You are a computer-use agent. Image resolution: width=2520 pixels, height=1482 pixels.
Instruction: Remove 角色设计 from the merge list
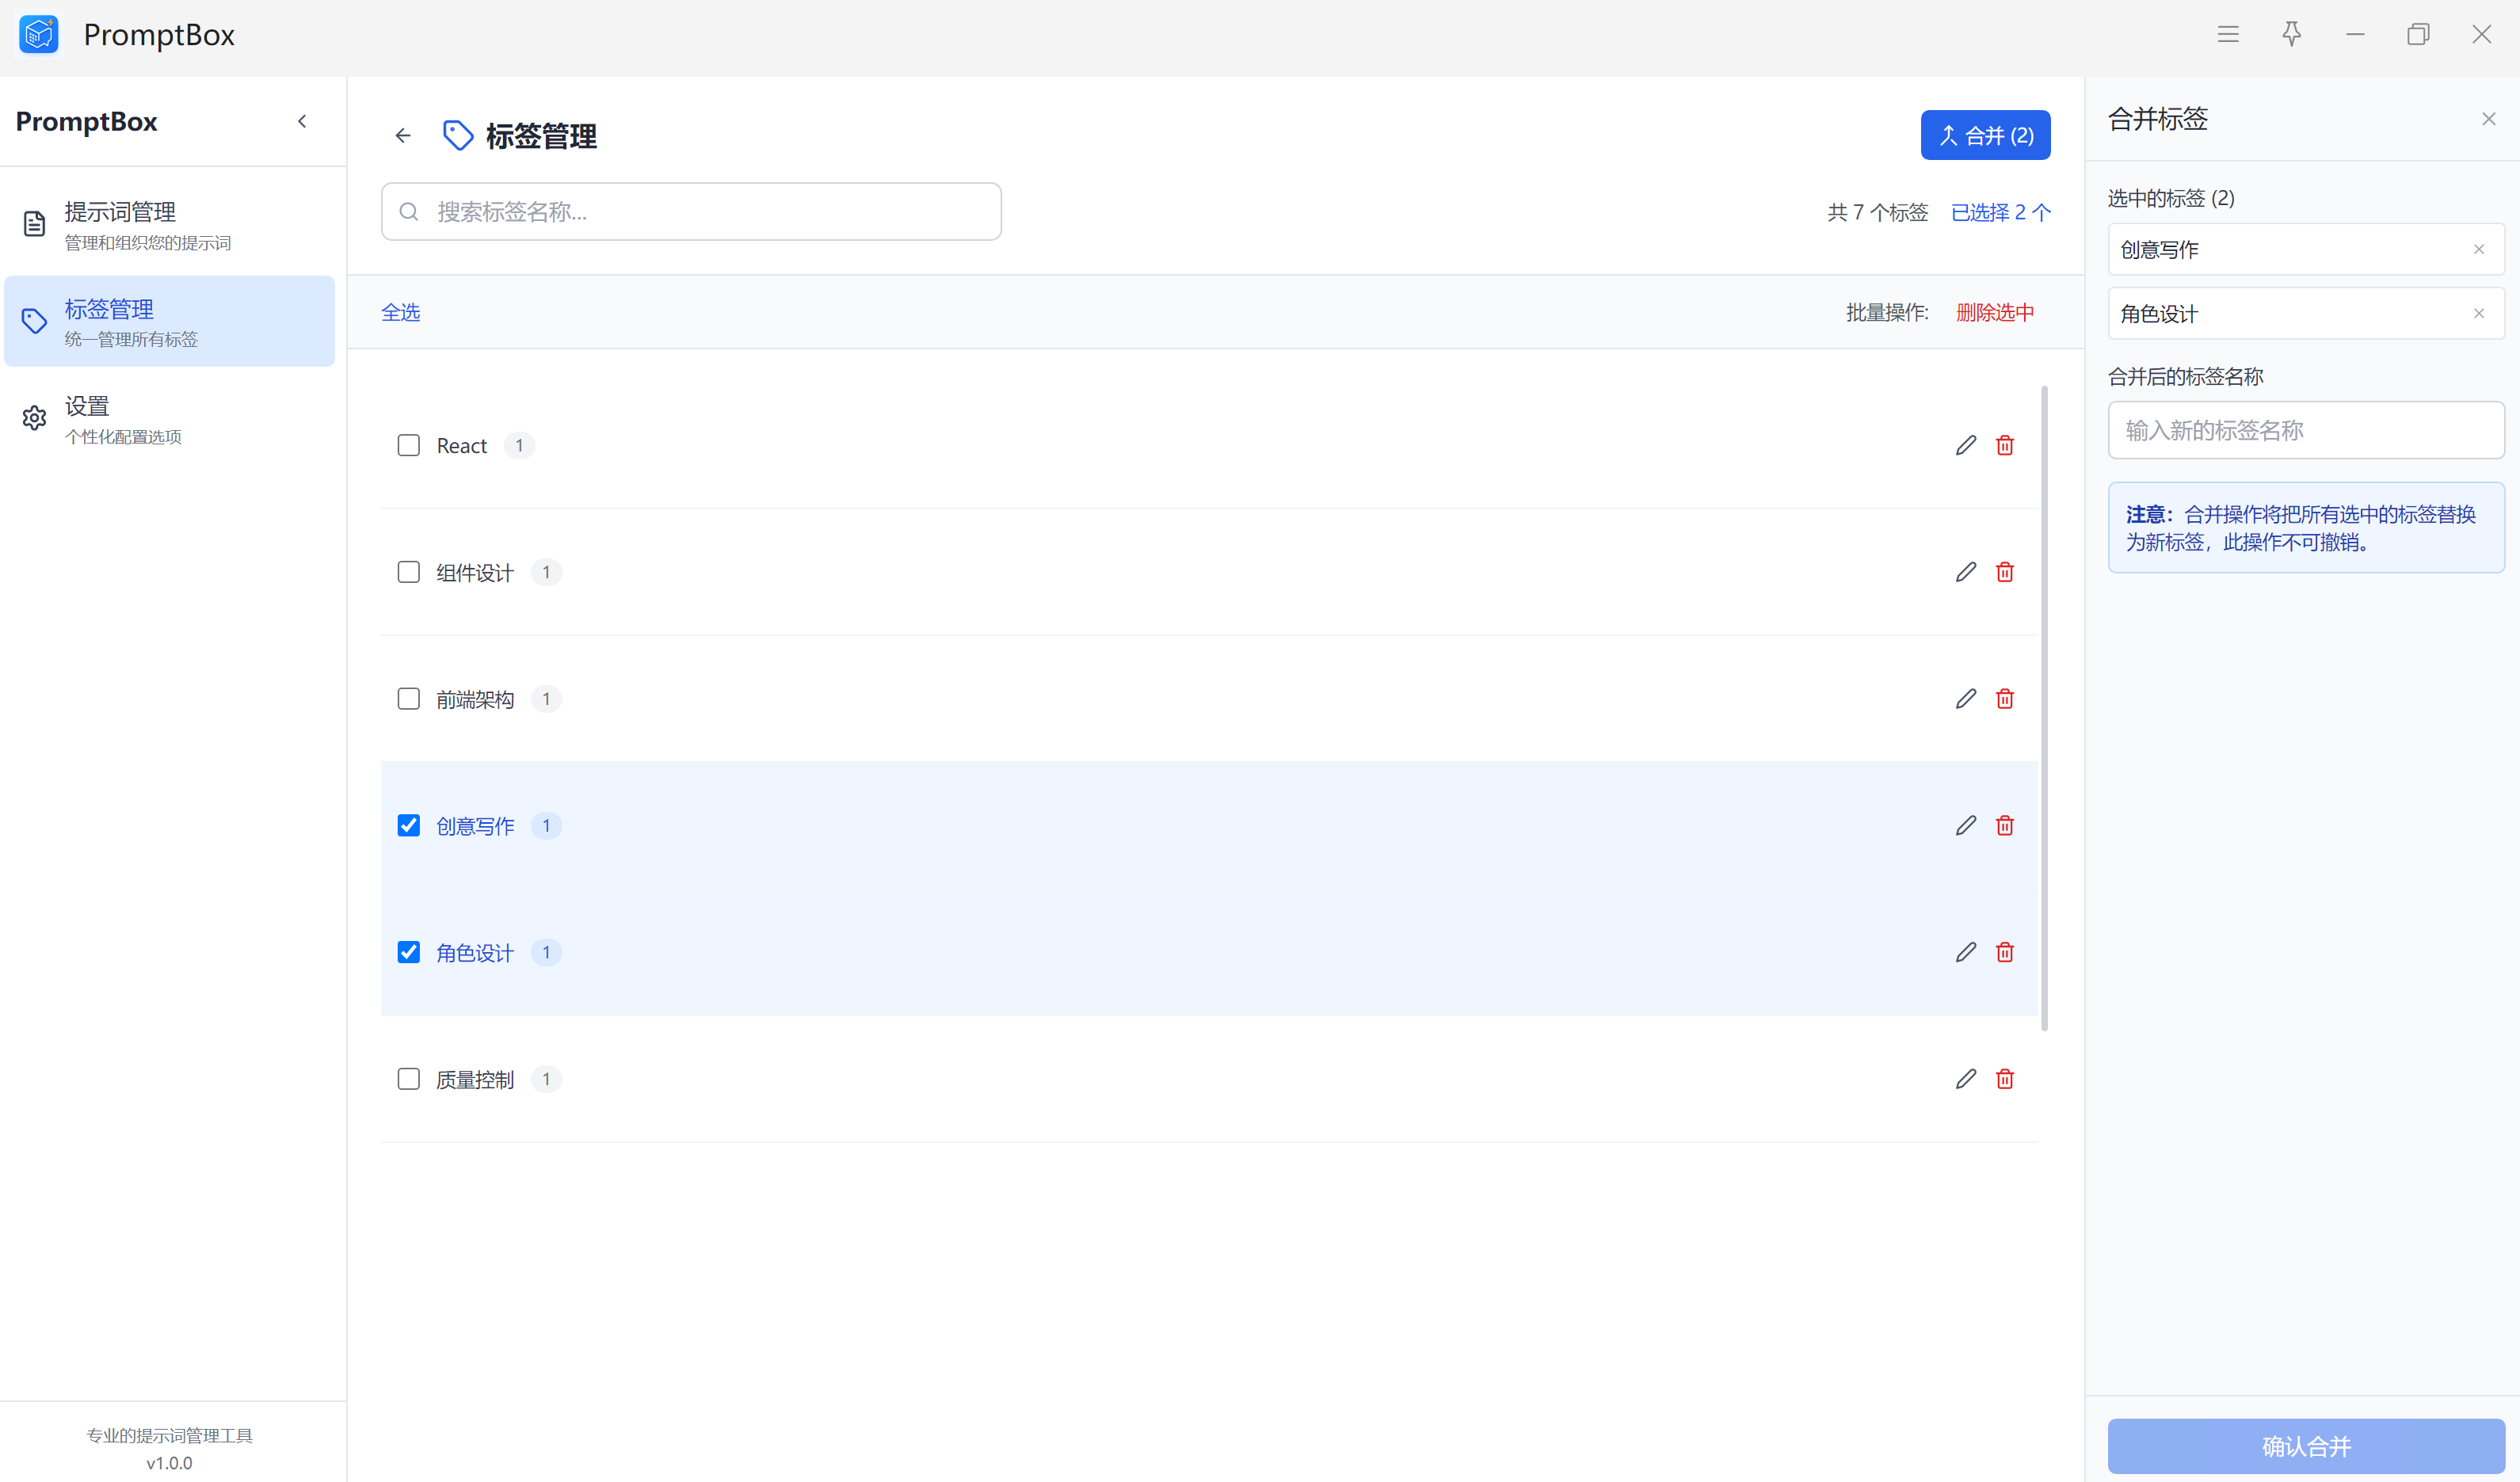pyautogui.click(x=2479, y=314)
